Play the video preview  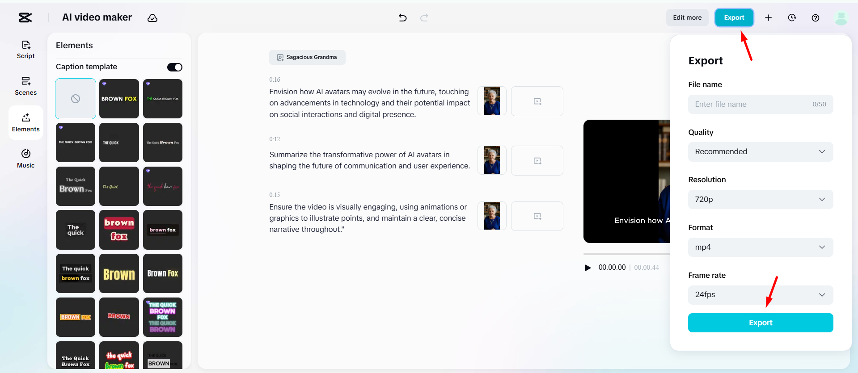coord(588,268)
